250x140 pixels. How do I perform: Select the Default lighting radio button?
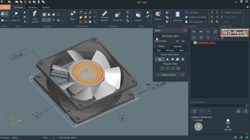pyautogui.click(x=194, y=120)
